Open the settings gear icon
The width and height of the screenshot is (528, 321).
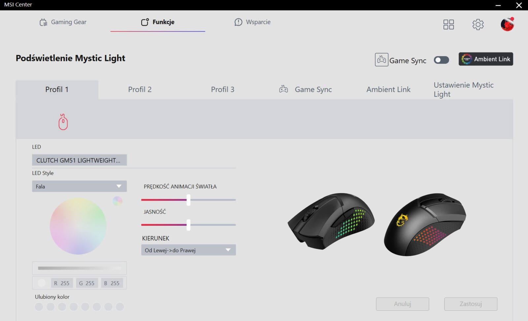tap(478, 24)
